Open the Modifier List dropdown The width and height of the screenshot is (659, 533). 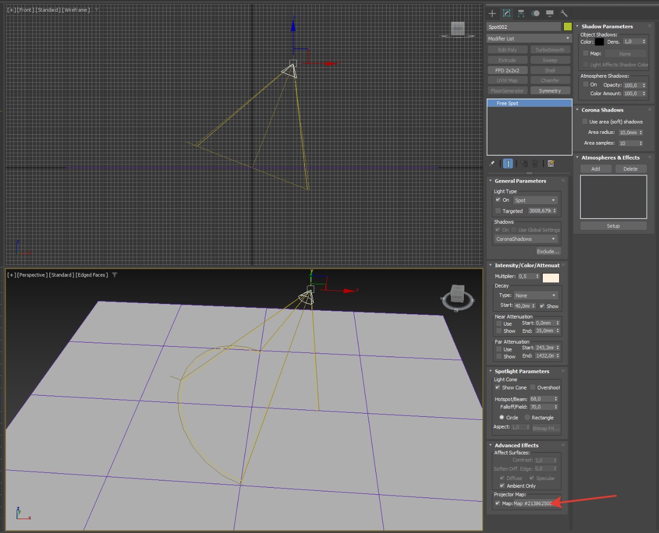529,39
